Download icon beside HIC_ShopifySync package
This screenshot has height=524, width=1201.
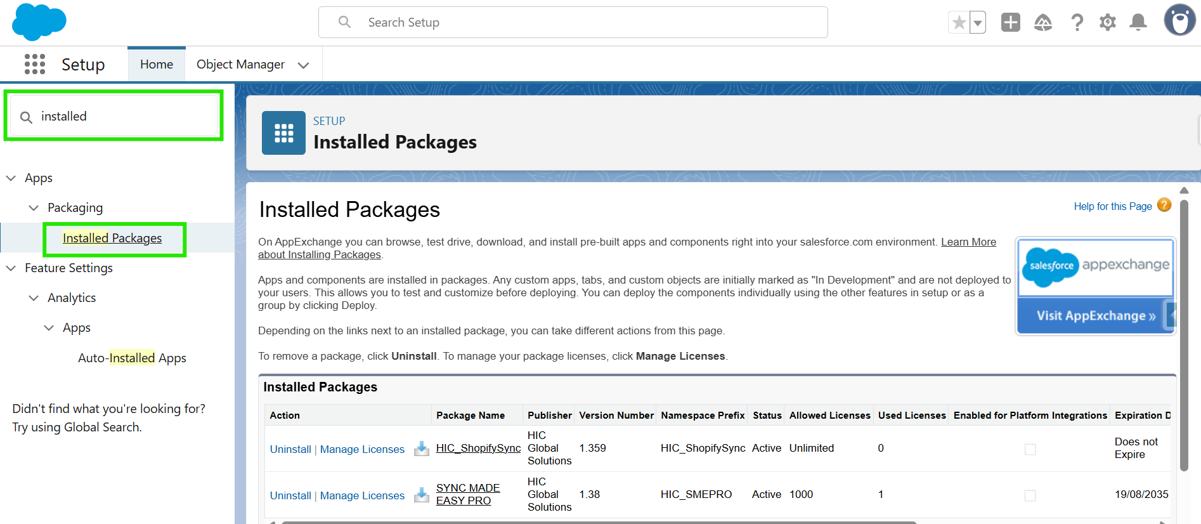click(x=422, y=449)
